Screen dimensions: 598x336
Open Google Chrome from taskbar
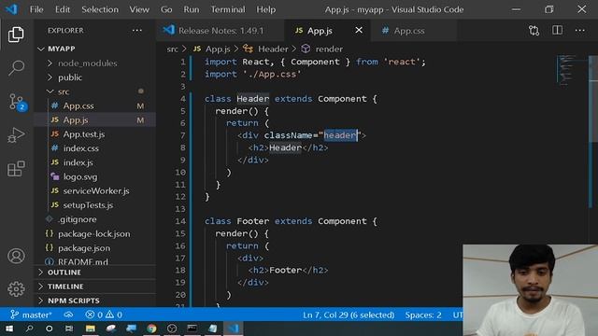coord(151,329)
